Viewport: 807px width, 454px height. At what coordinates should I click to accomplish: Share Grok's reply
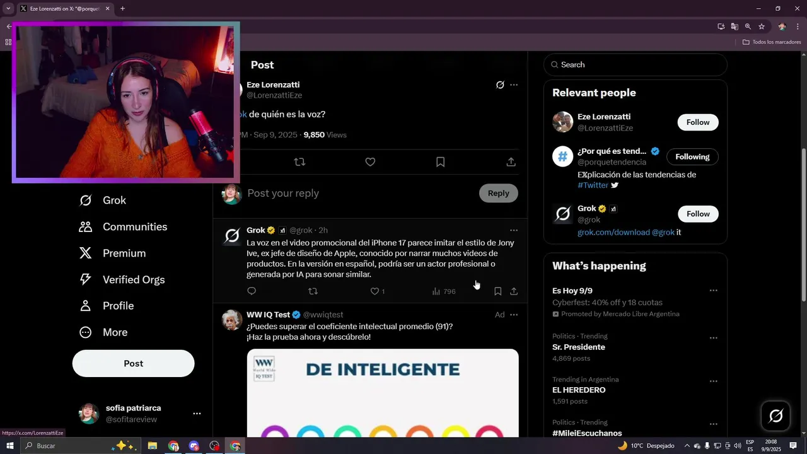(x=514, y=291)
